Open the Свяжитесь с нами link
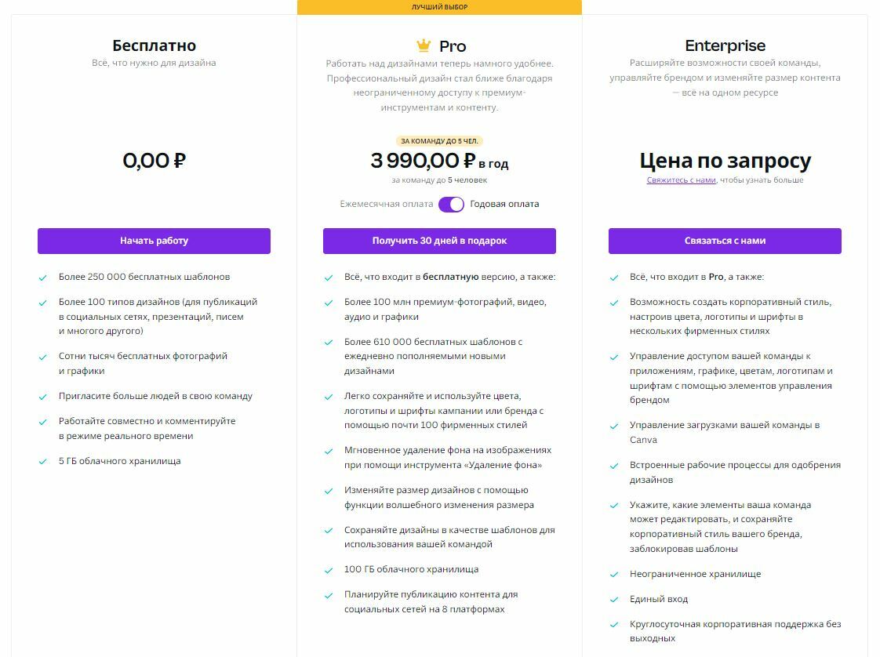This screenshot has height=657, width=880. point(681,180)
